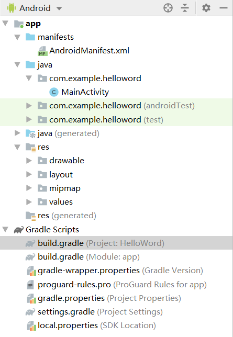The width and height of the screenshot is (233, 337).
Task: Click the build.gradle (Project: HelloWord) elephant icon
Action: point(30,243)
